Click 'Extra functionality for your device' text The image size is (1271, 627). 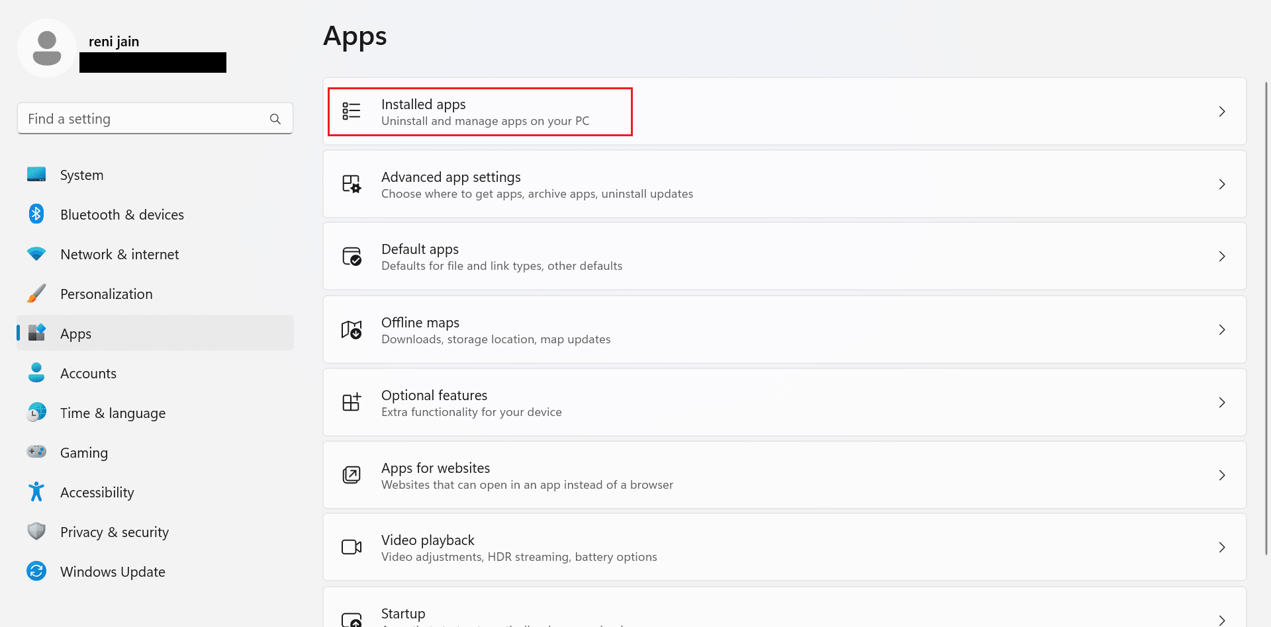tap(471, 412)
